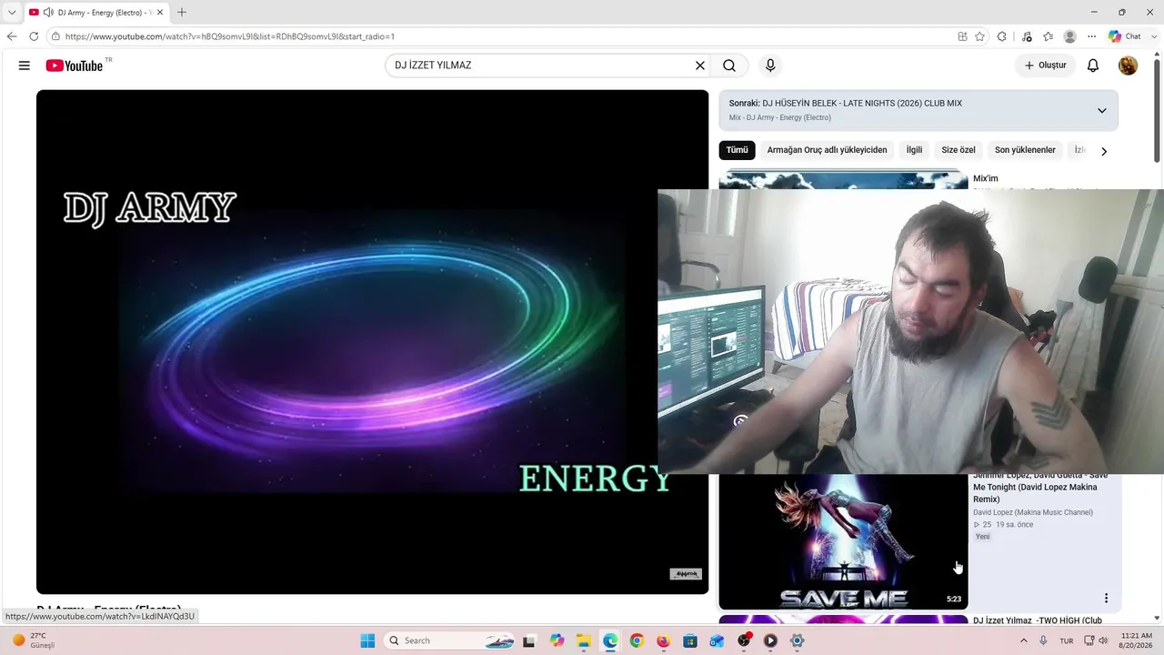Switch the TUR keyboard language

coord(1067,640)
